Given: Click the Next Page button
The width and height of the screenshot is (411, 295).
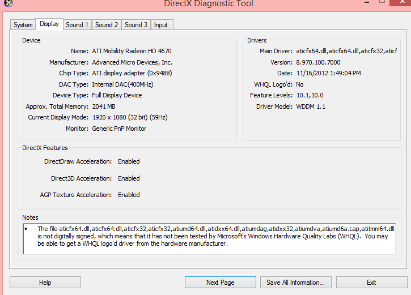Looking at the screenshot, I should [x=220, y=283].
